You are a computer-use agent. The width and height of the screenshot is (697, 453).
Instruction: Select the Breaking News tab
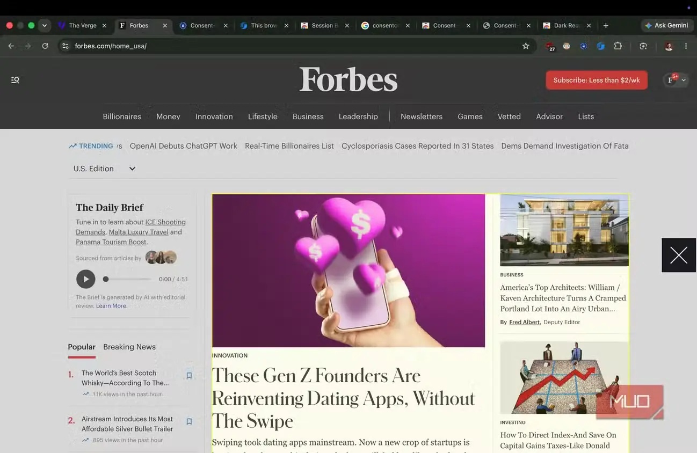pyautogui.click(x=129, y=347)
